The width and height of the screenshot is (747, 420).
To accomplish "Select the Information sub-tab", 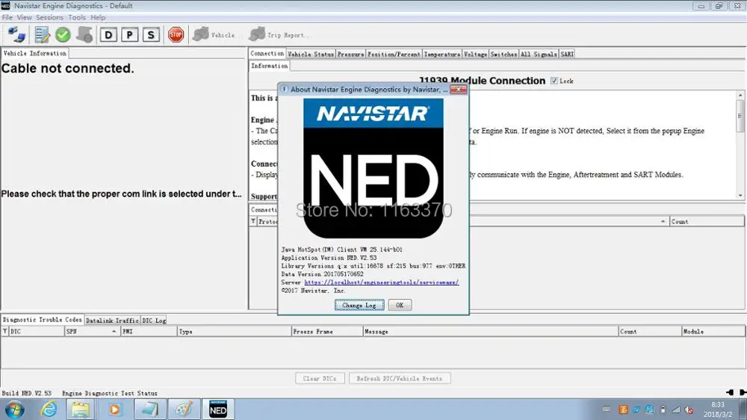I will pyautogui.click(x=269, y=66).
